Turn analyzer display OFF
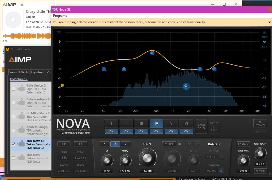This screenshot has height=180, width=272. point(265,47)
